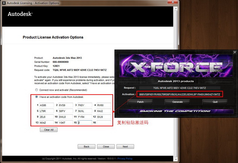Screen dimensions: 238x163
Task: Click the scrollbar down arrow in Autodesk dialog
Action: (176, 159)
